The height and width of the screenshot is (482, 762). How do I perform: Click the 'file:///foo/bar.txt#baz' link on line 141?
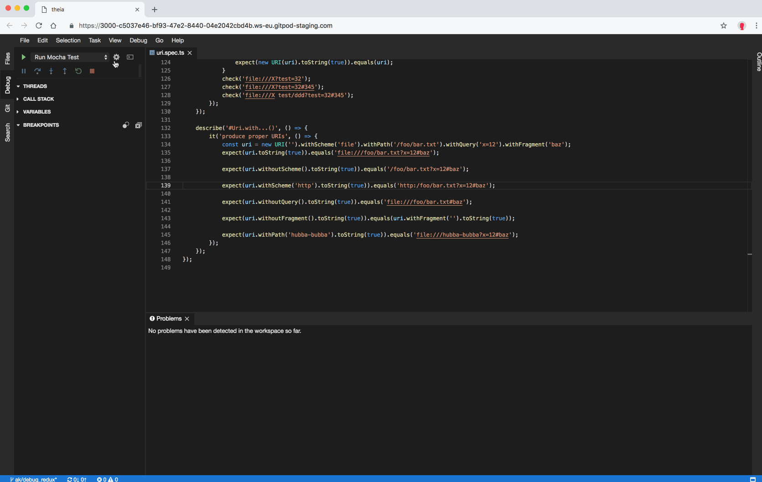(x=425, y=202)
